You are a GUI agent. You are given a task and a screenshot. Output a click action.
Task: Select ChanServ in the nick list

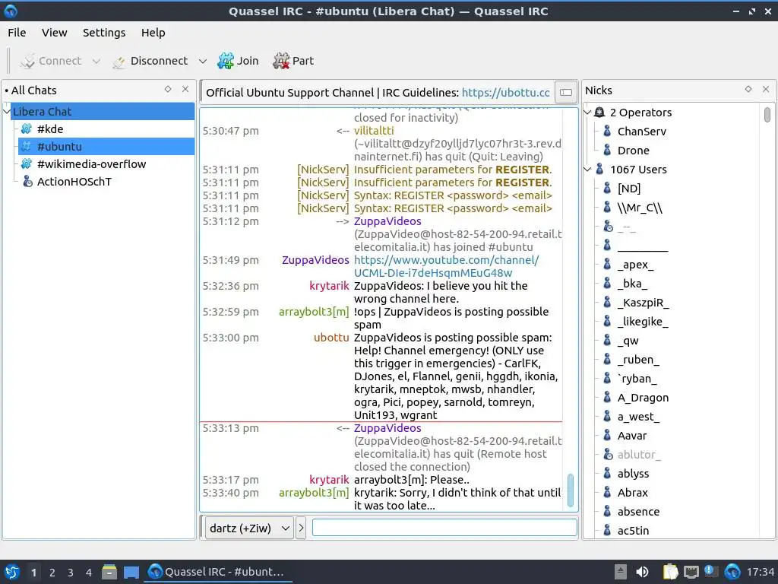pos(641,132)
